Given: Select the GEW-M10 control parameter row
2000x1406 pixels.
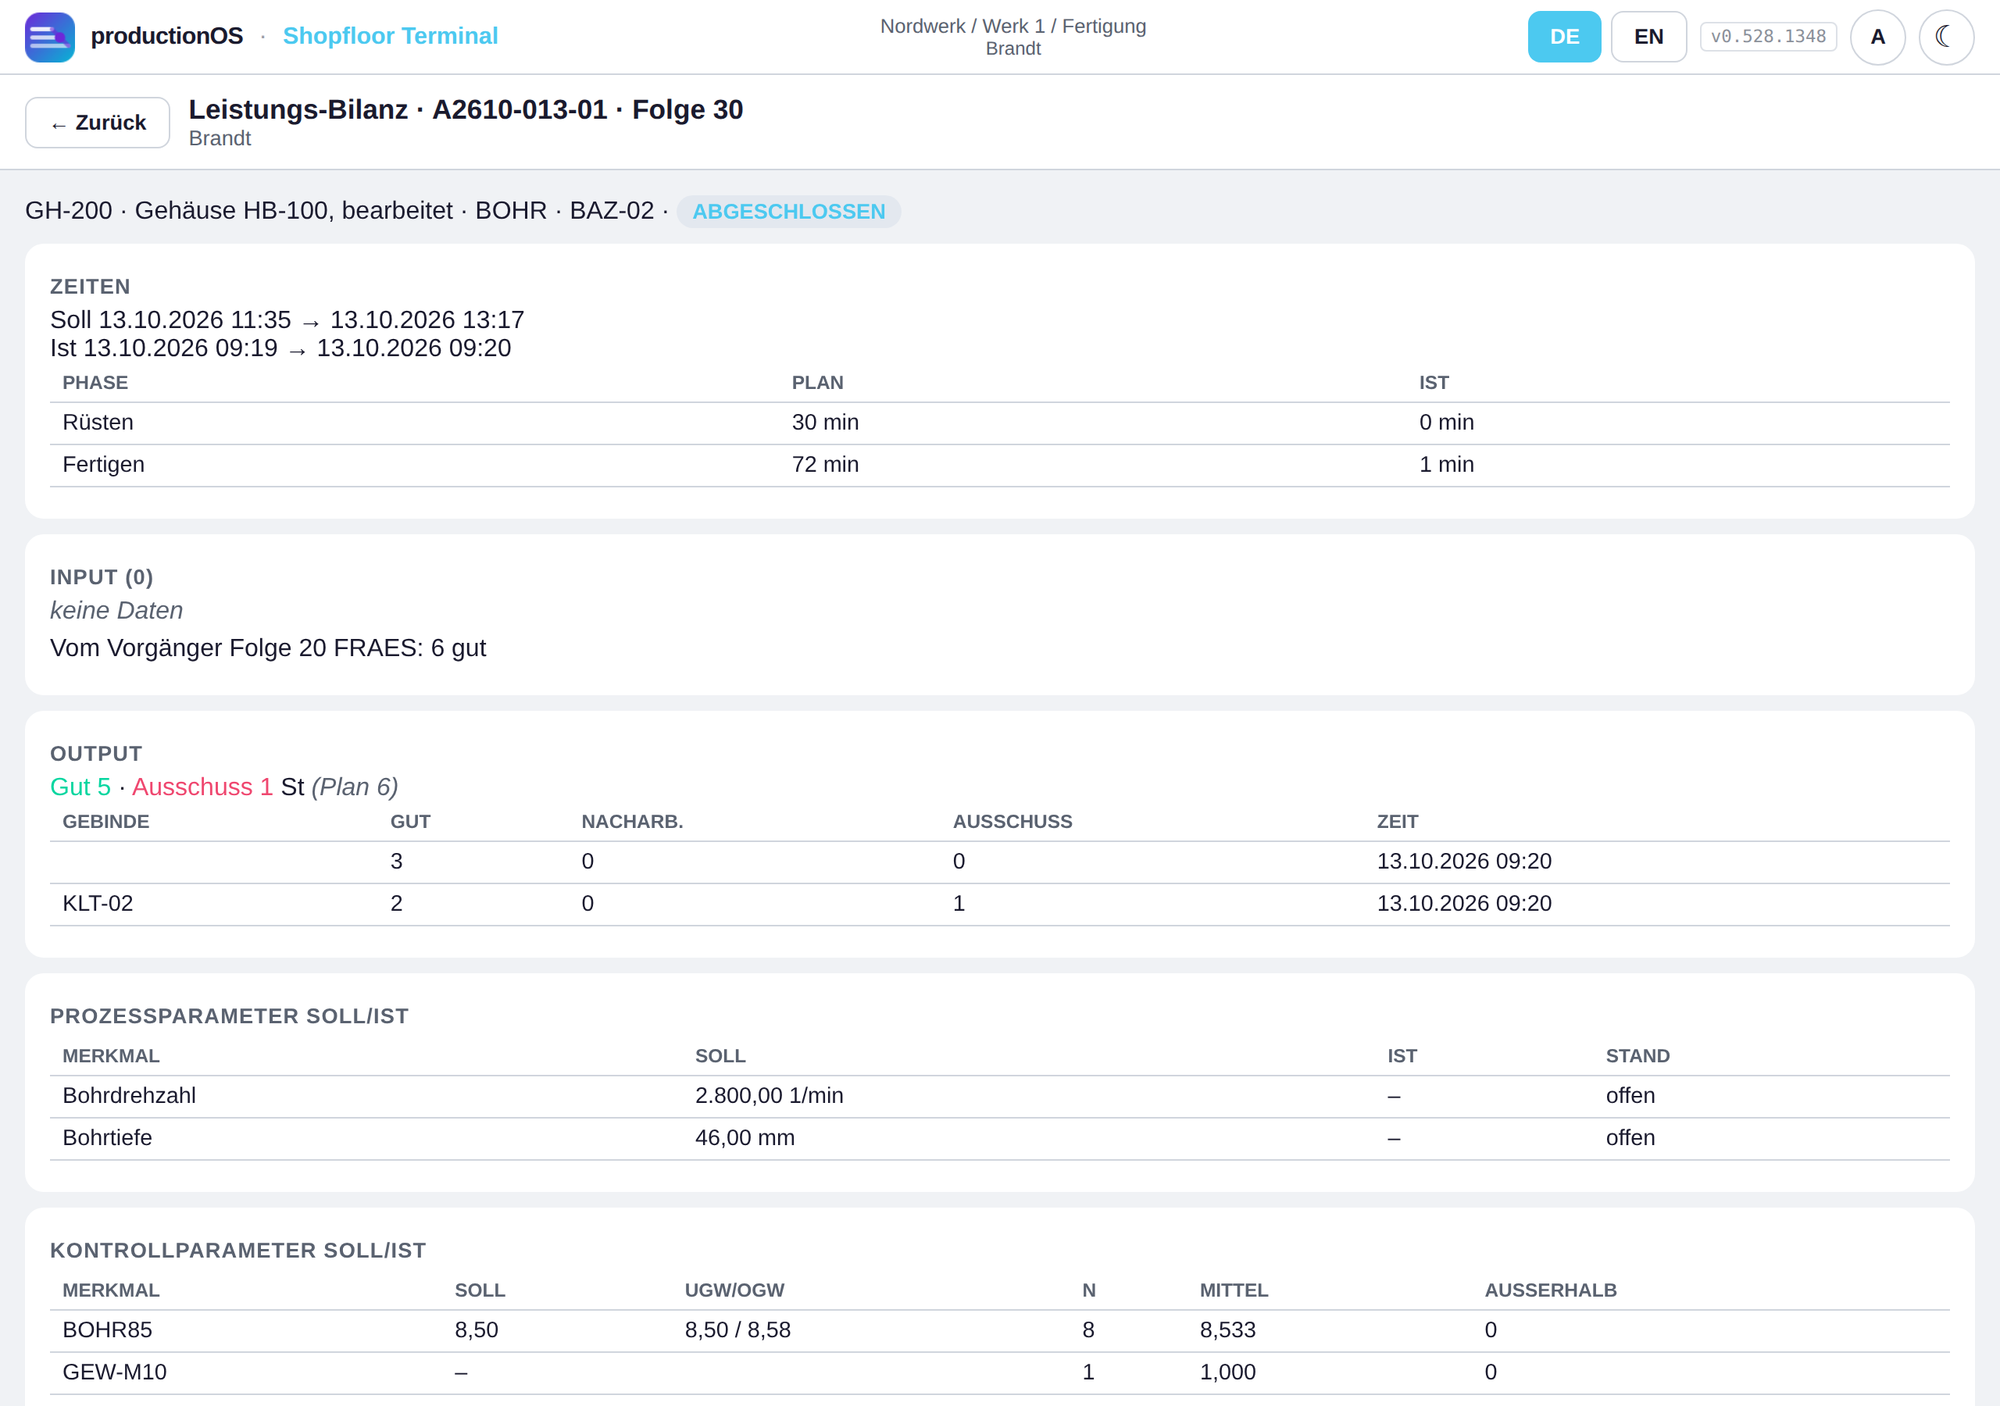Looking at the screenshot, I should click(999, 1373).
